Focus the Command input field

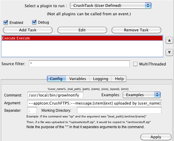pyautogui.click(x=55, y=95)
